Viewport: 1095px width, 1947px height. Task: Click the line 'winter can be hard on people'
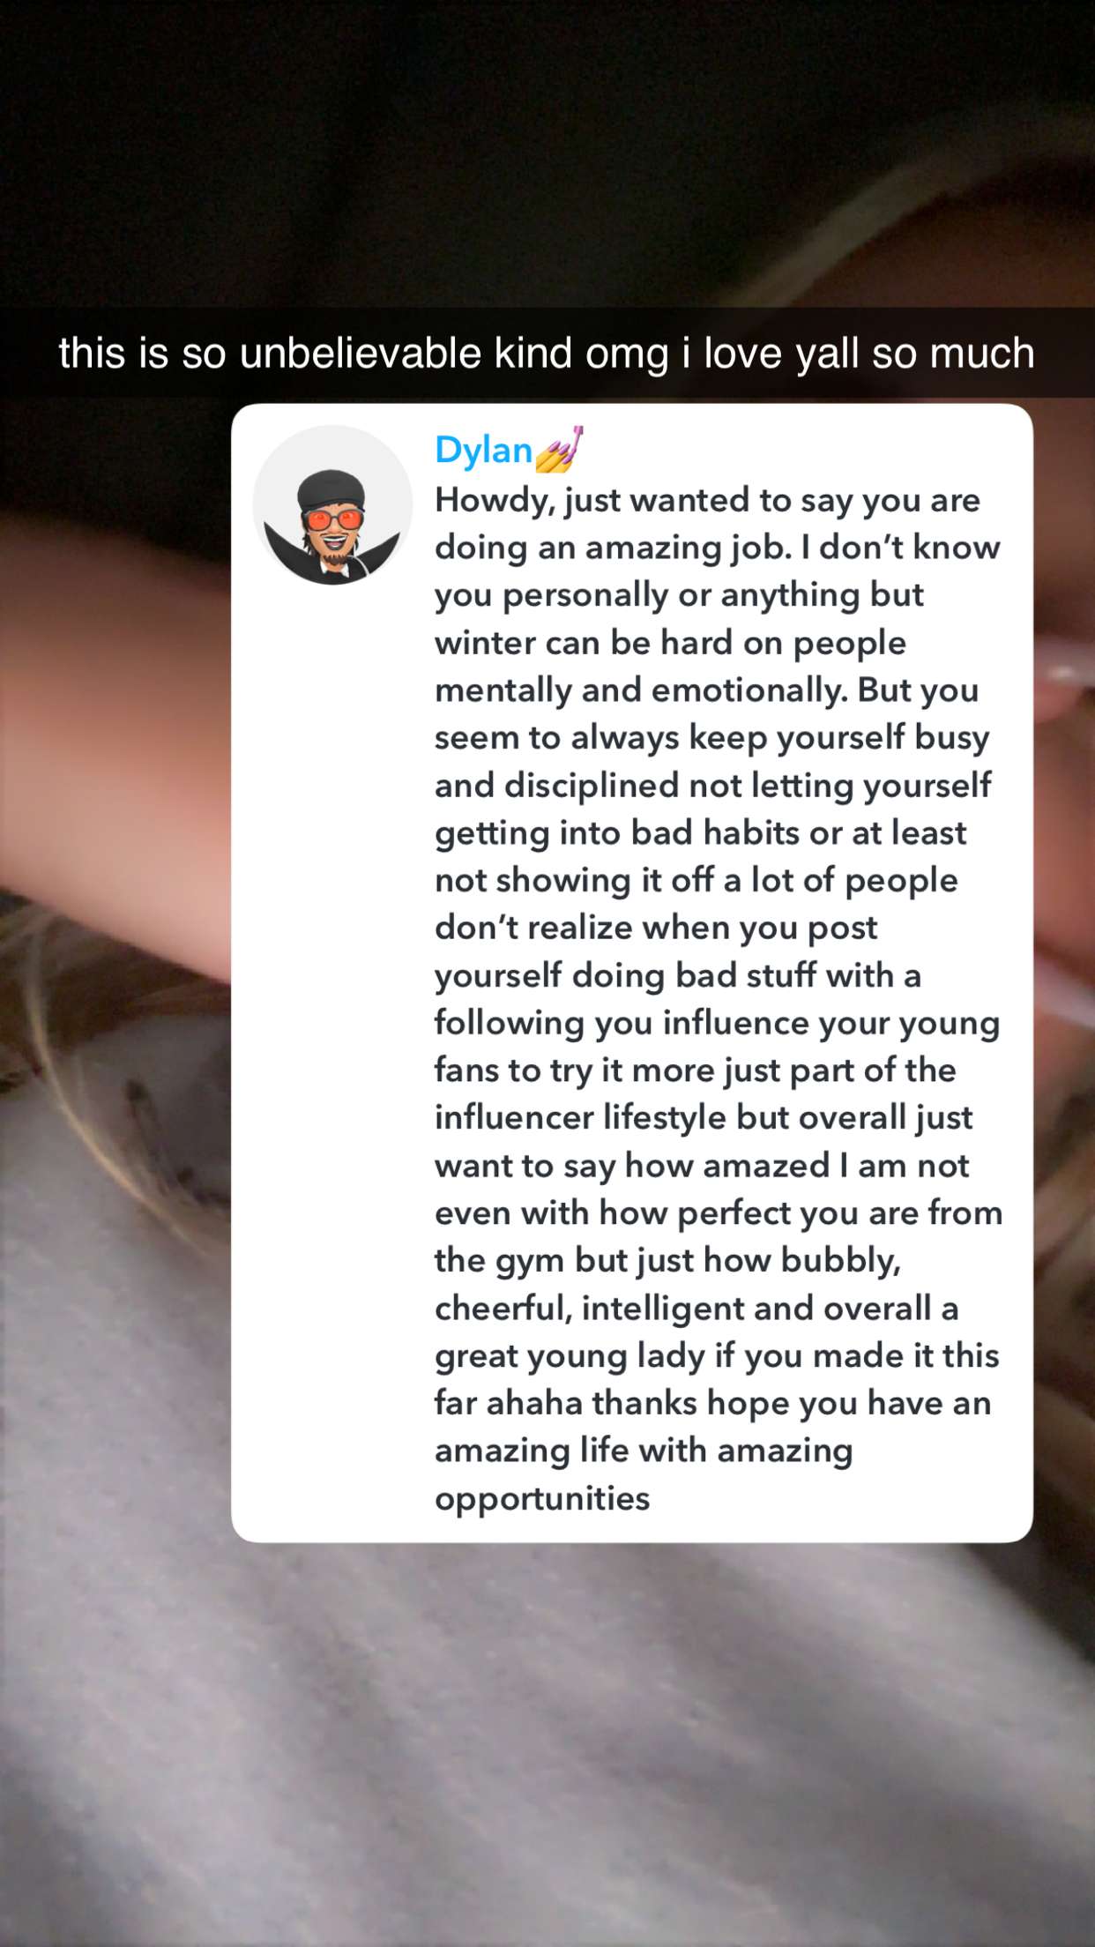[x=670, y=643]
